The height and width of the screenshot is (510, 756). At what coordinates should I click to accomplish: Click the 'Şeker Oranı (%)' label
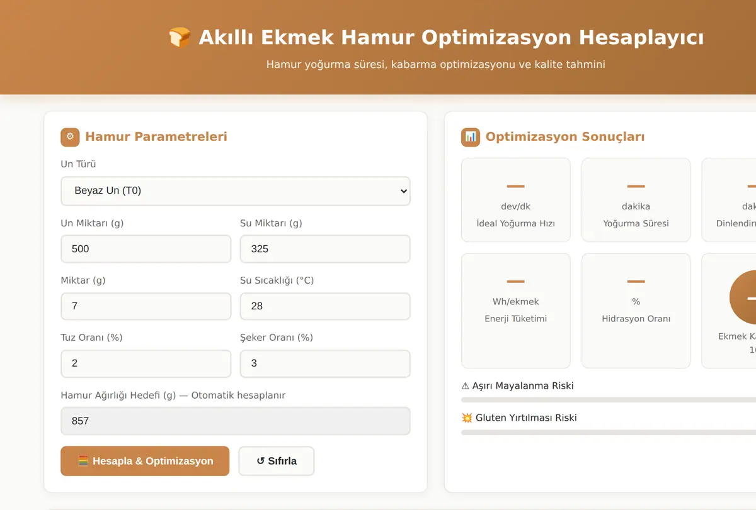[x=277, y=338]
